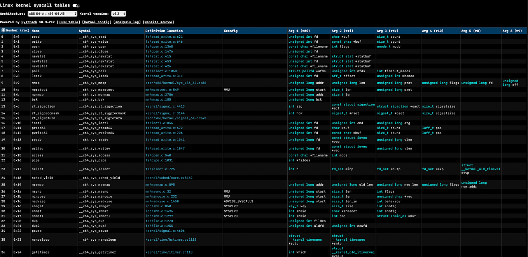
Task: View the analysis log
Action: (x=128, y=22)
